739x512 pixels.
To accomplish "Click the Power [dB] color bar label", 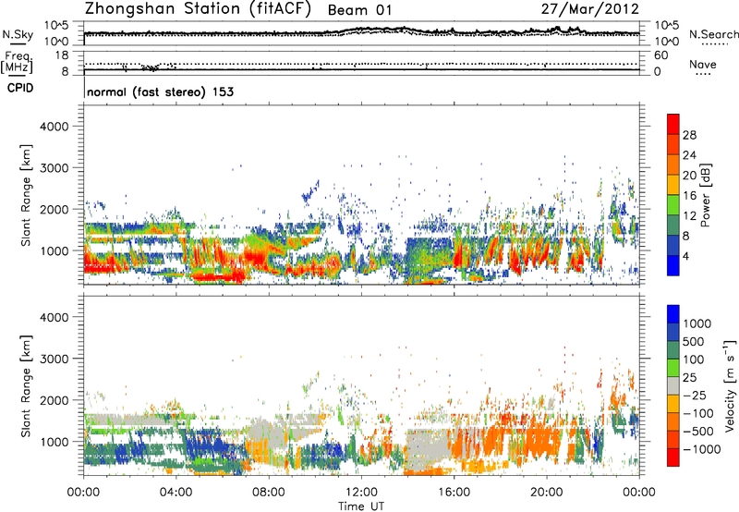I will (705, 196).
